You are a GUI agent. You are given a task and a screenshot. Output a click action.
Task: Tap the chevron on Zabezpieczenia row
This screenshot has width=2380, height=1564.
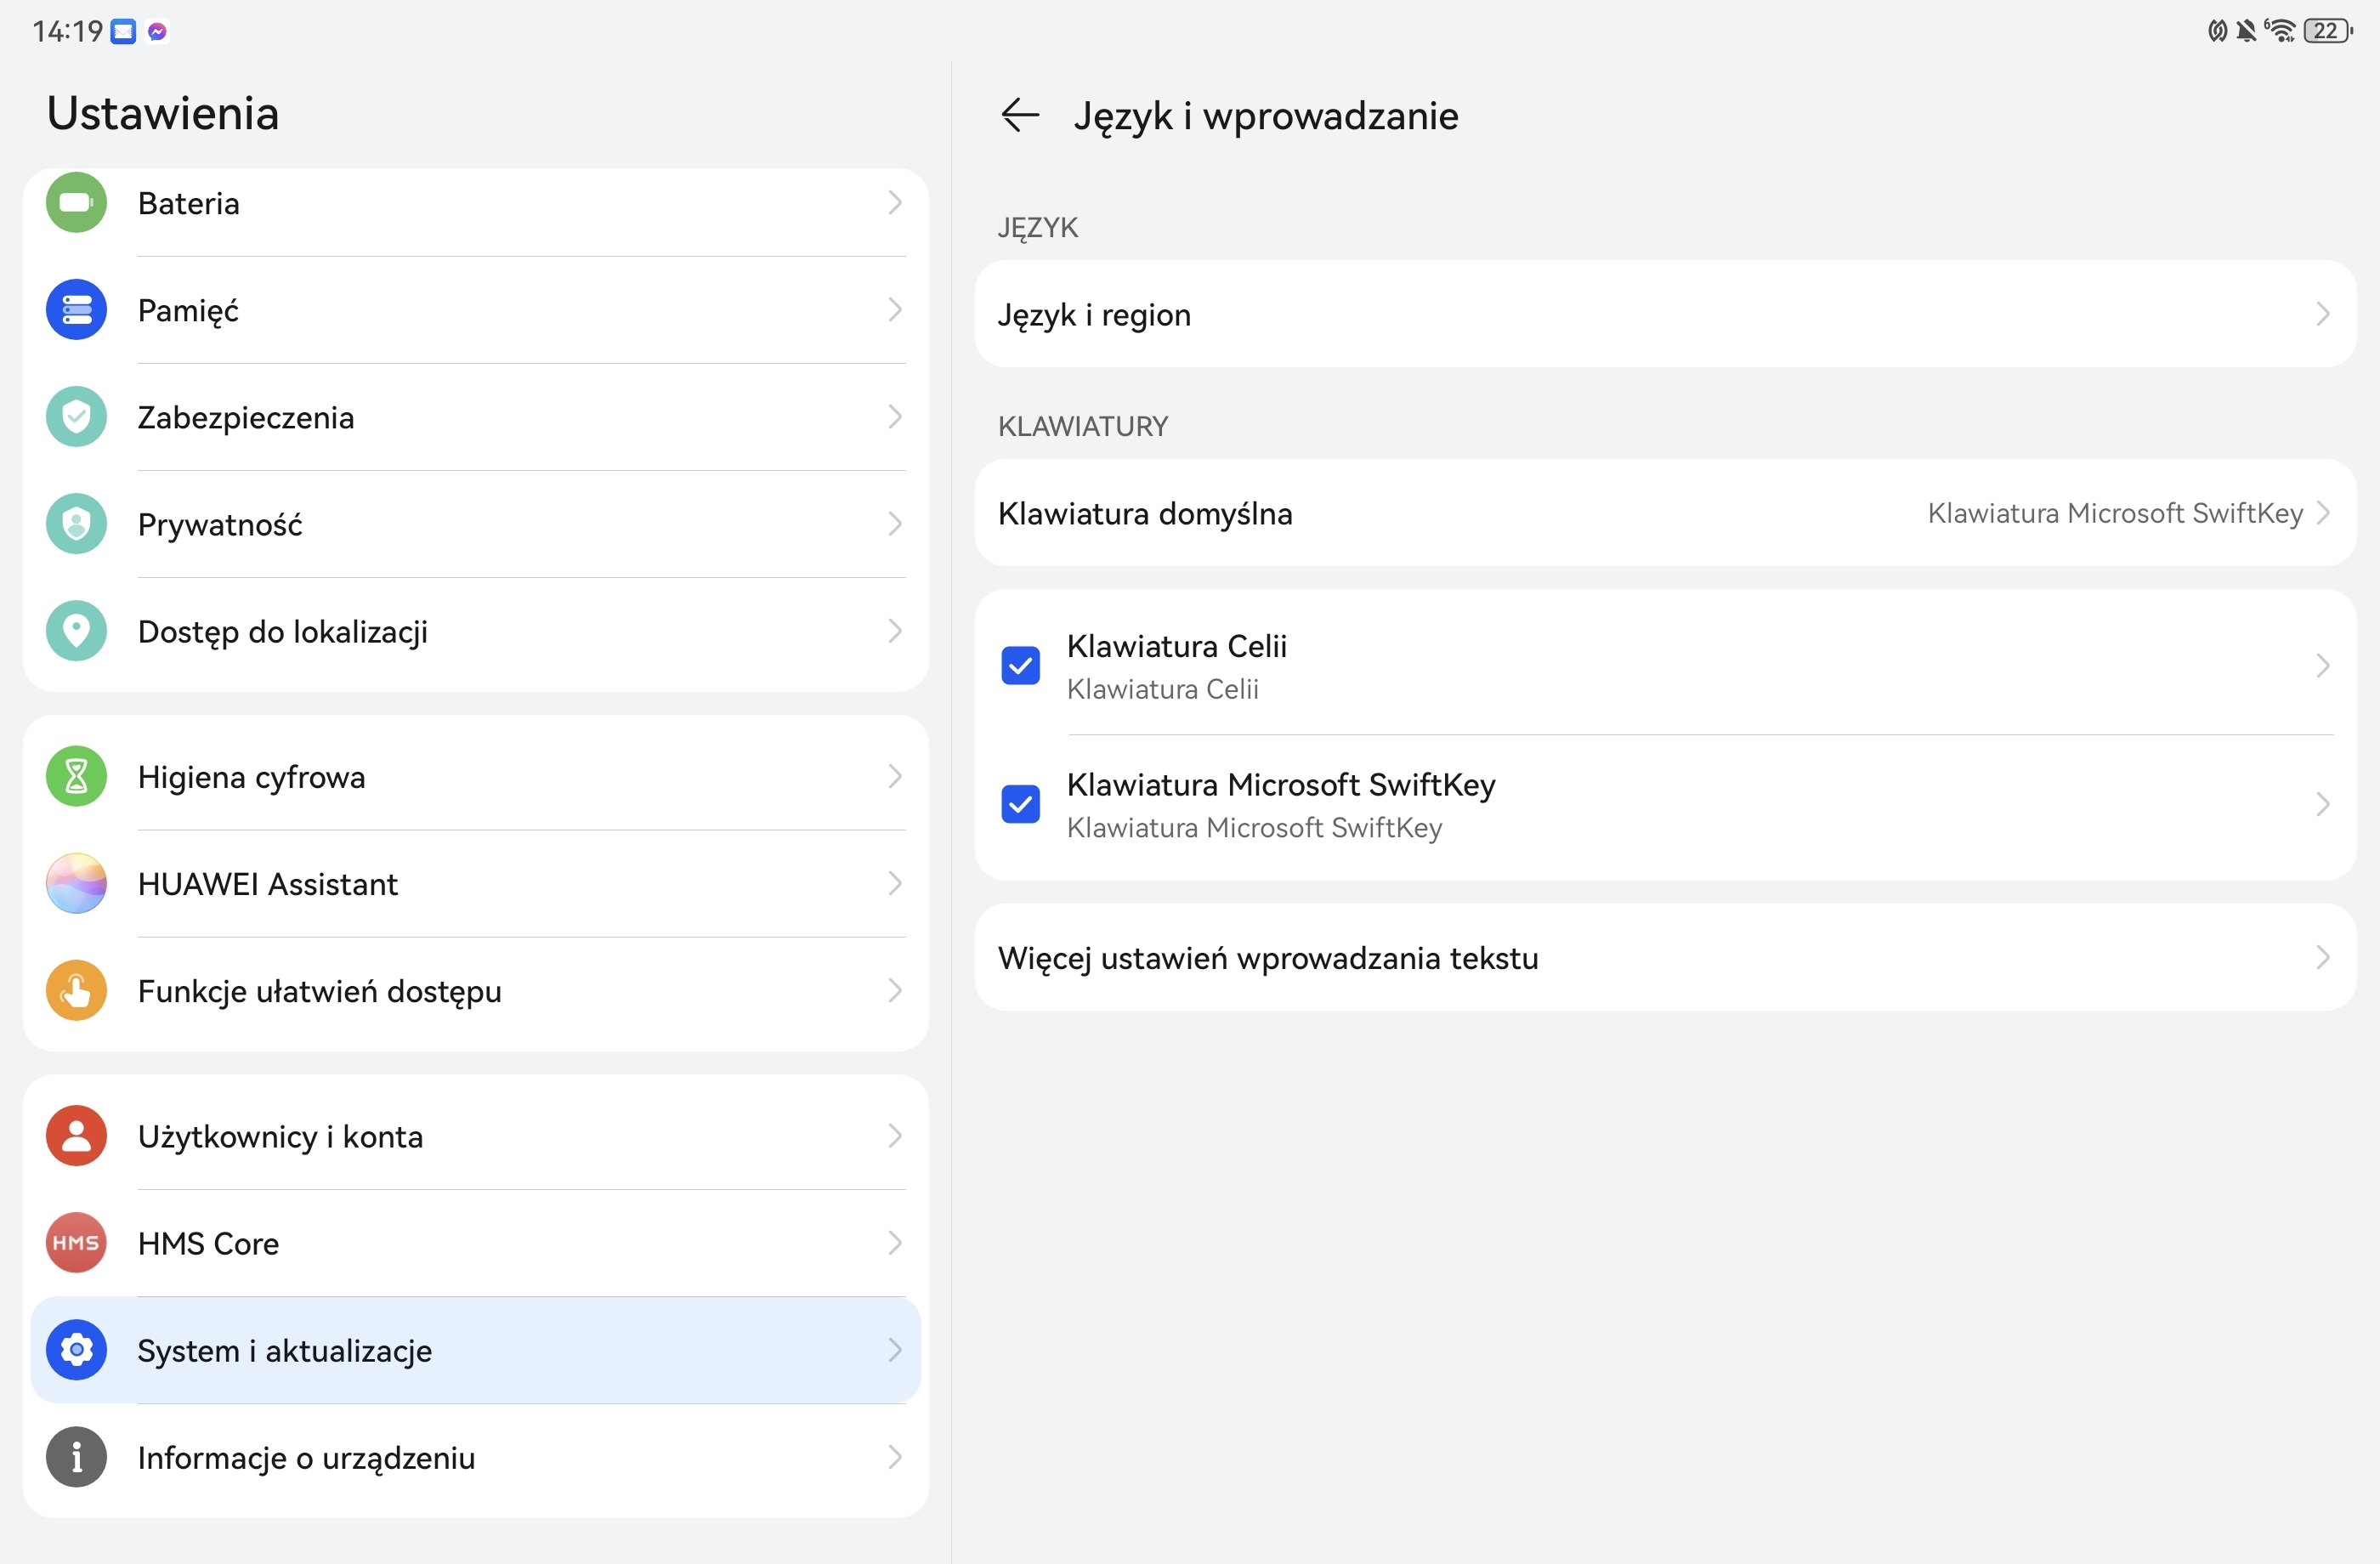tap(895, 417)
